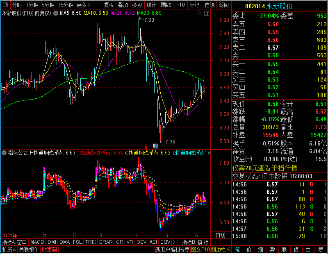Select the 细 detail tab

click(261, 249)
